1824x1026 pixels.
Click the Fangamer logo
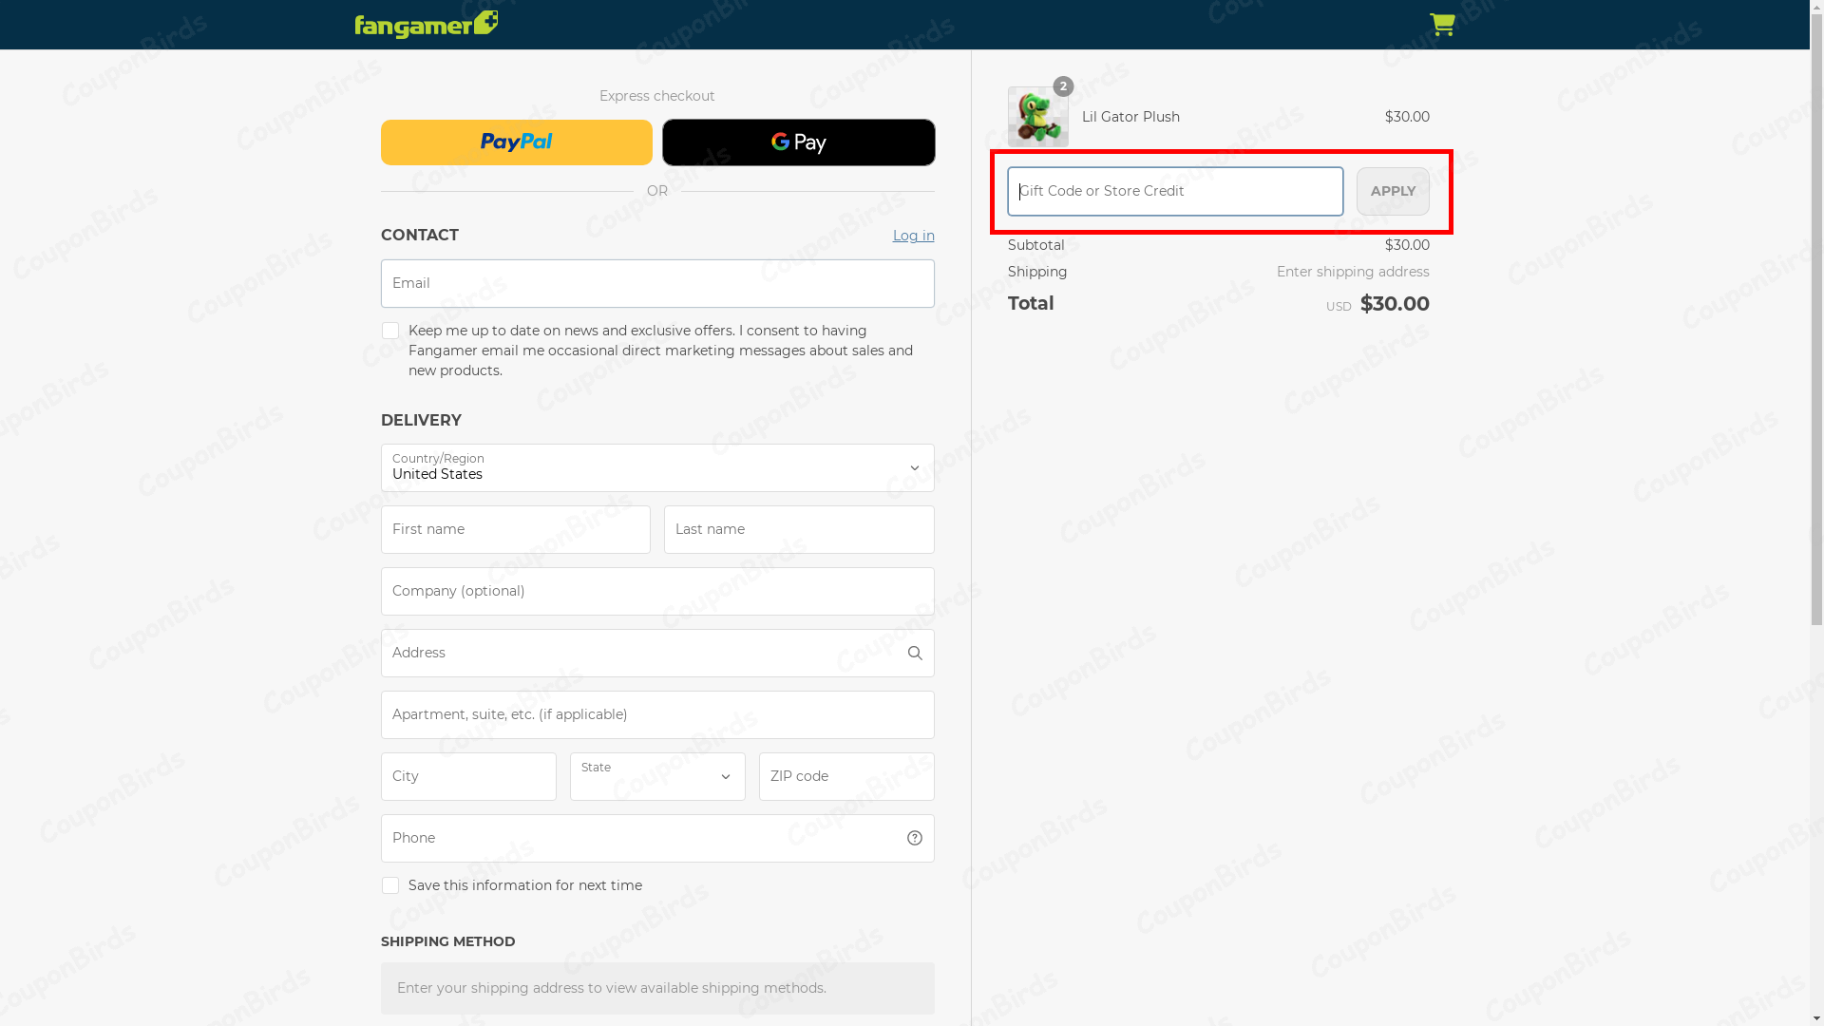426,25
